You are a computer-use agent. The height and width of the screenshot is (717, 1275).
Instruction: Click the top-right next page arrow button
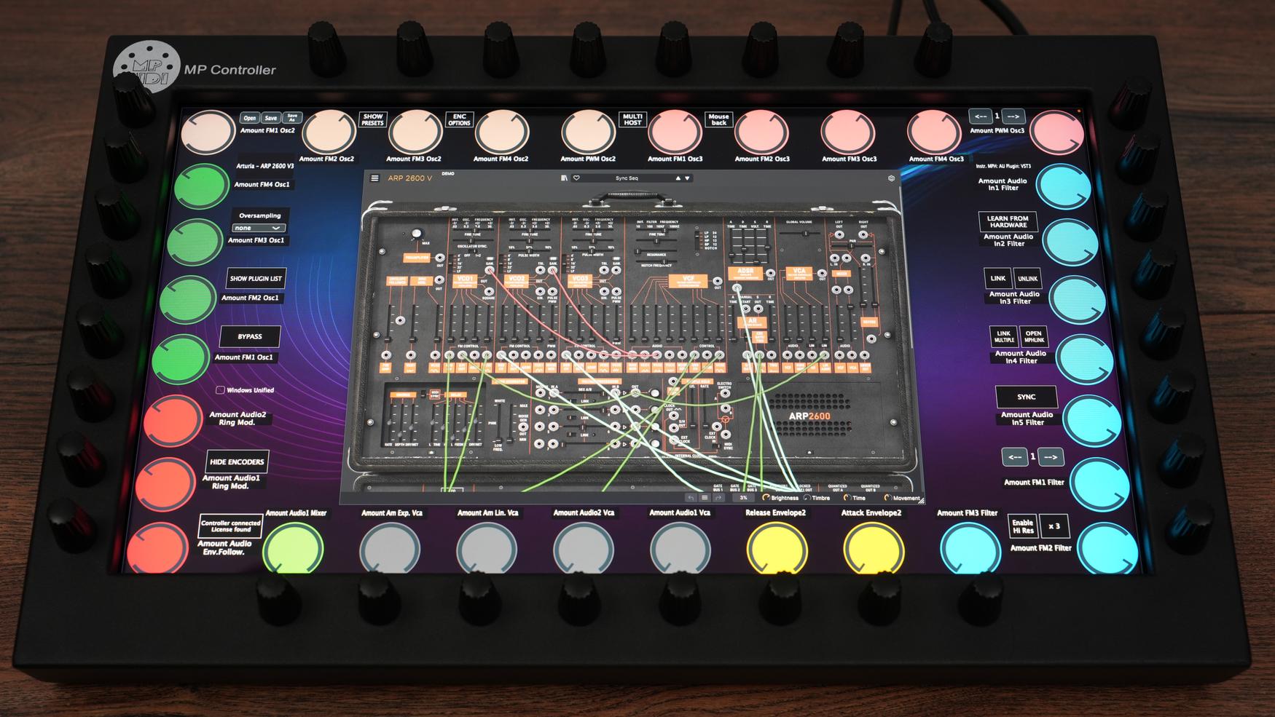tap(1013, 116)
